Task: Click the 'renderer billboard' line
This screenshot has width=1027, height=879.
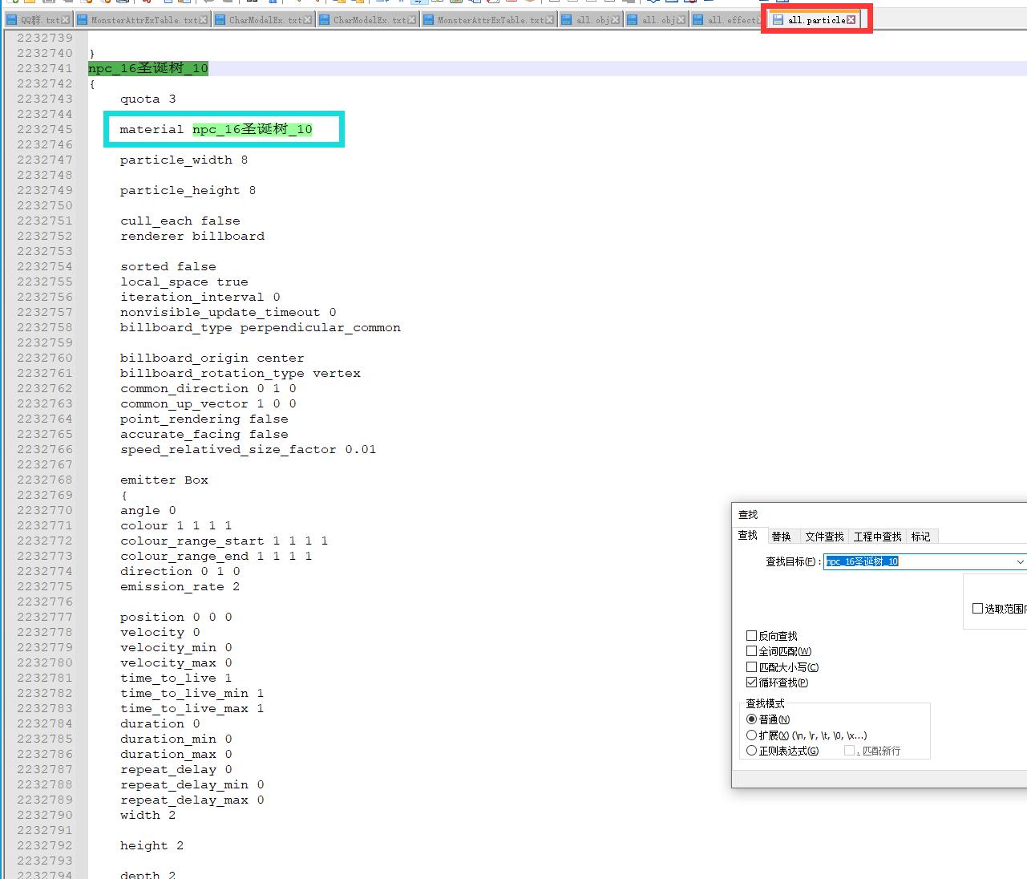Action: [192, 236]
